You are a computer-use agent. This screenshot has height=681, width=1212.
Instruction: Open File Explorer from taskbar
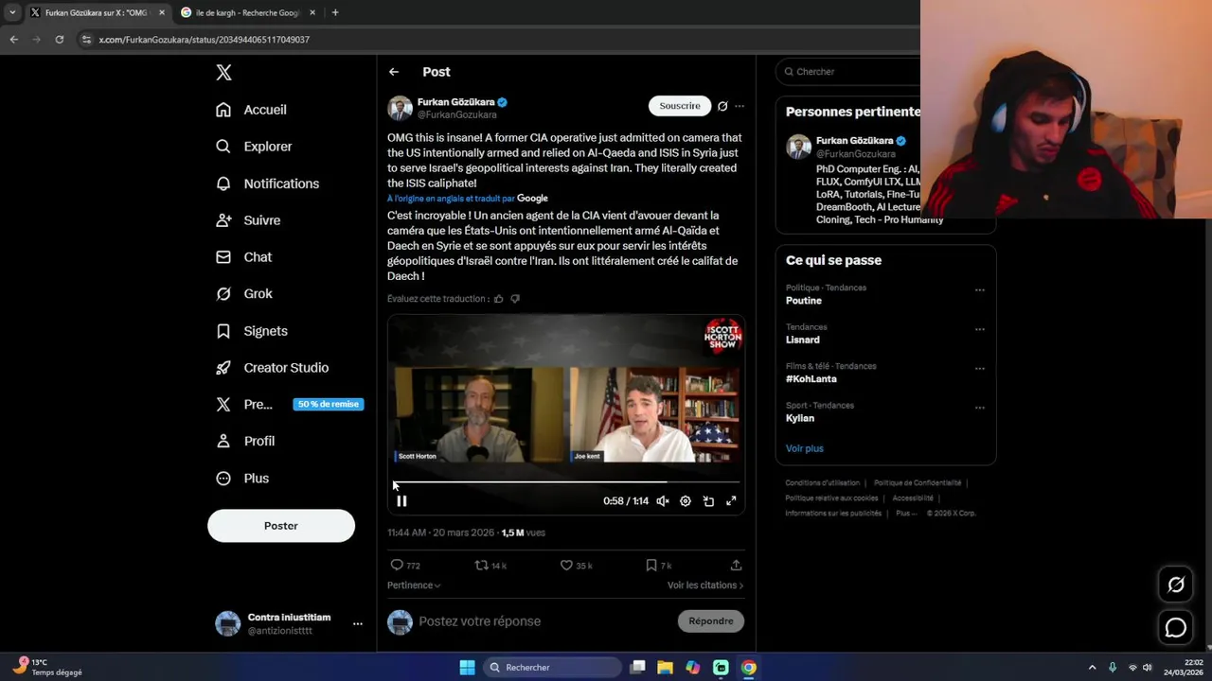click(666, 668)
